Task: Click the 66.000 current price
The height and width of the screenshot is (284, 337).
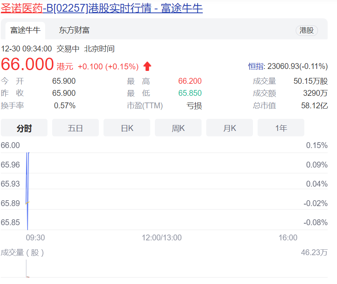Action: [27, 64]
